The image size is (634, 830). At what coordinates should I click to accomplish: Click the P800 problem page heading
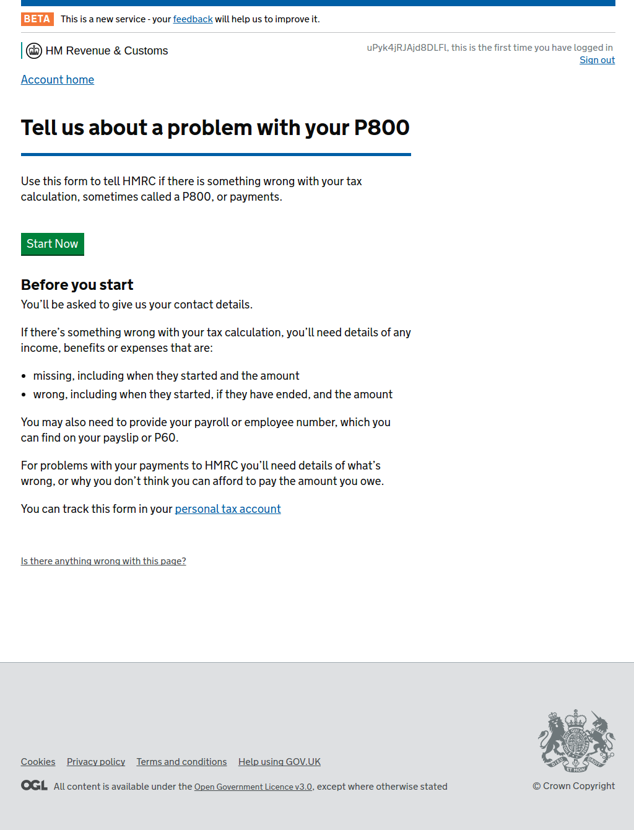click(215, 128)
